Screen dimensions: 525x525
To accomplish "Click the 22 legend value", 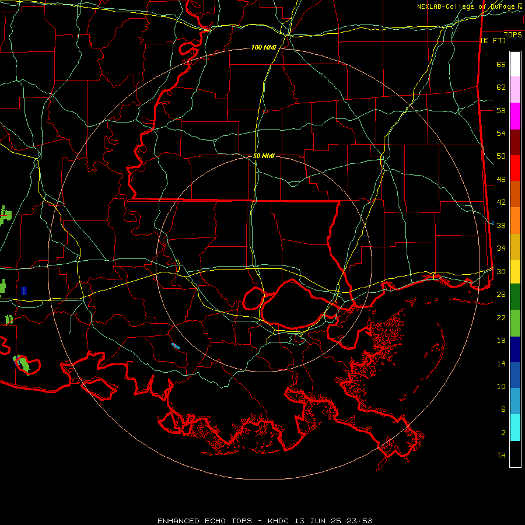I will click(x=501, y=317).
